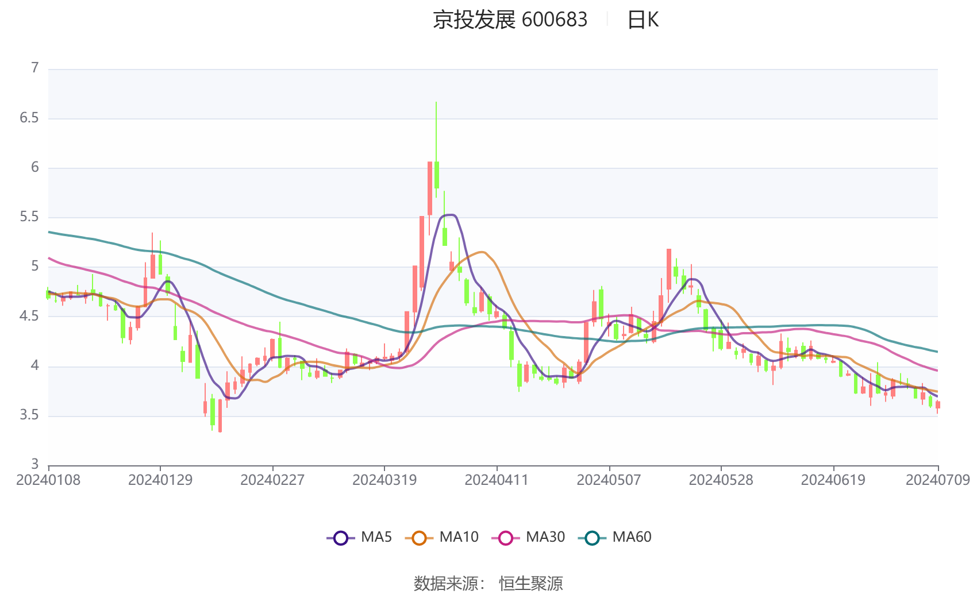Click the x-axis date 20240709

point(938,480)
